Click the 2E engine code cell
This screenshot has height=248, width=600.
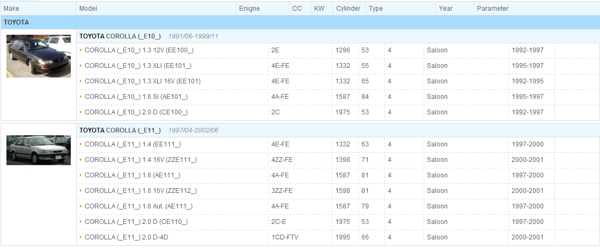(276, 50)
